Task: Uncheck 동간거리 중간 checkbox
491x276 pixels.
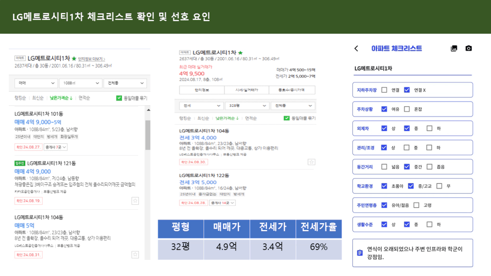Action: (x=407, y=167)
